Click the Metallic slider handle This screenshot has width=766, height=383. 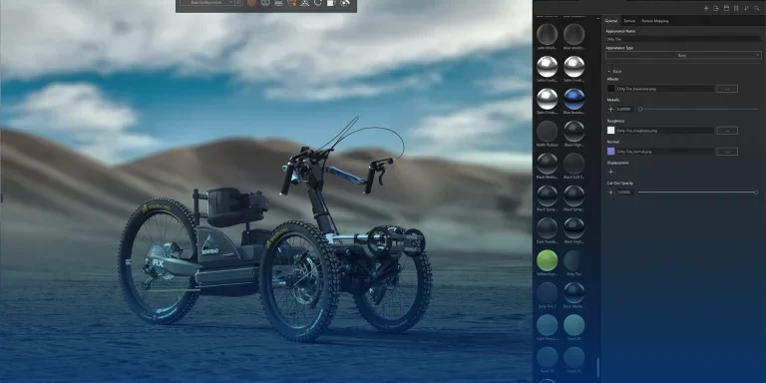(640, 110)
